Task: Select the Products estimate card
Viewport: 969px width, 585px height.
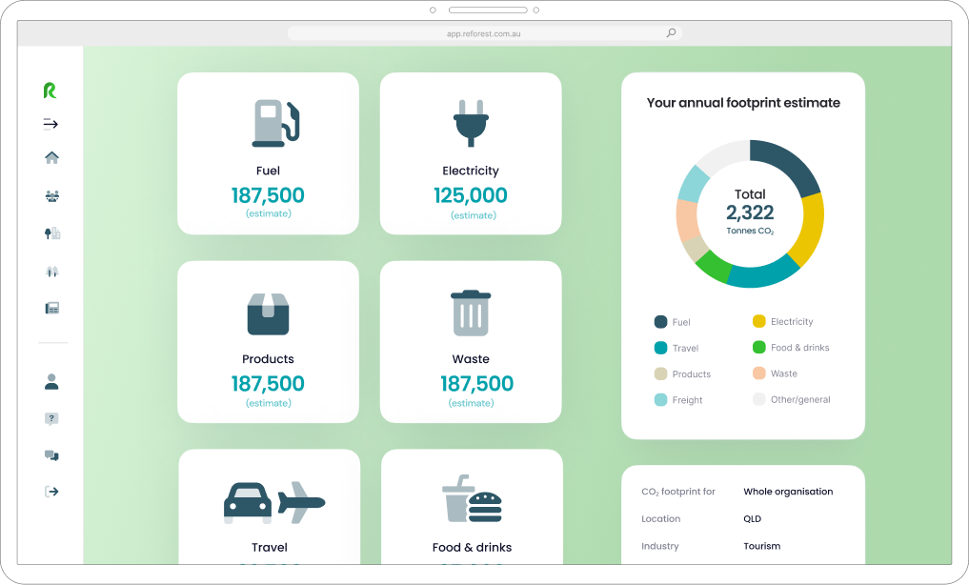Action: click(268, 342)
